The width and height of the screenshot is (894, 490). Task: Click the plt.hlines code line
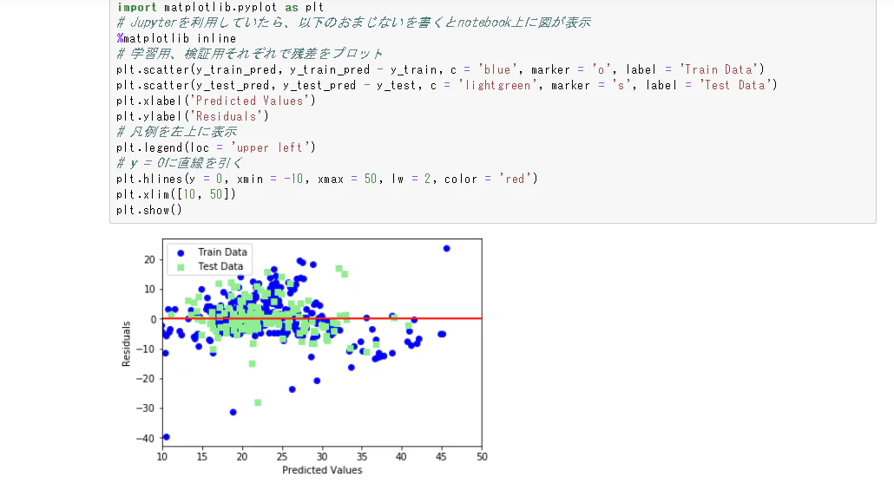(327, 179)
